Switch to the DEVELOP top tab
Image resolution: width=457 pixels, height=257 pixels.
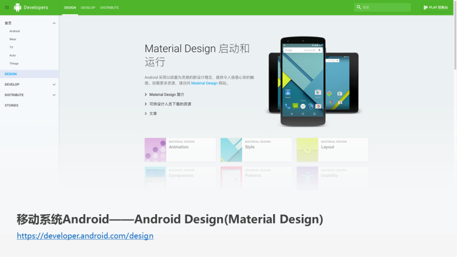pyautogui.click(x=88, y=7)
